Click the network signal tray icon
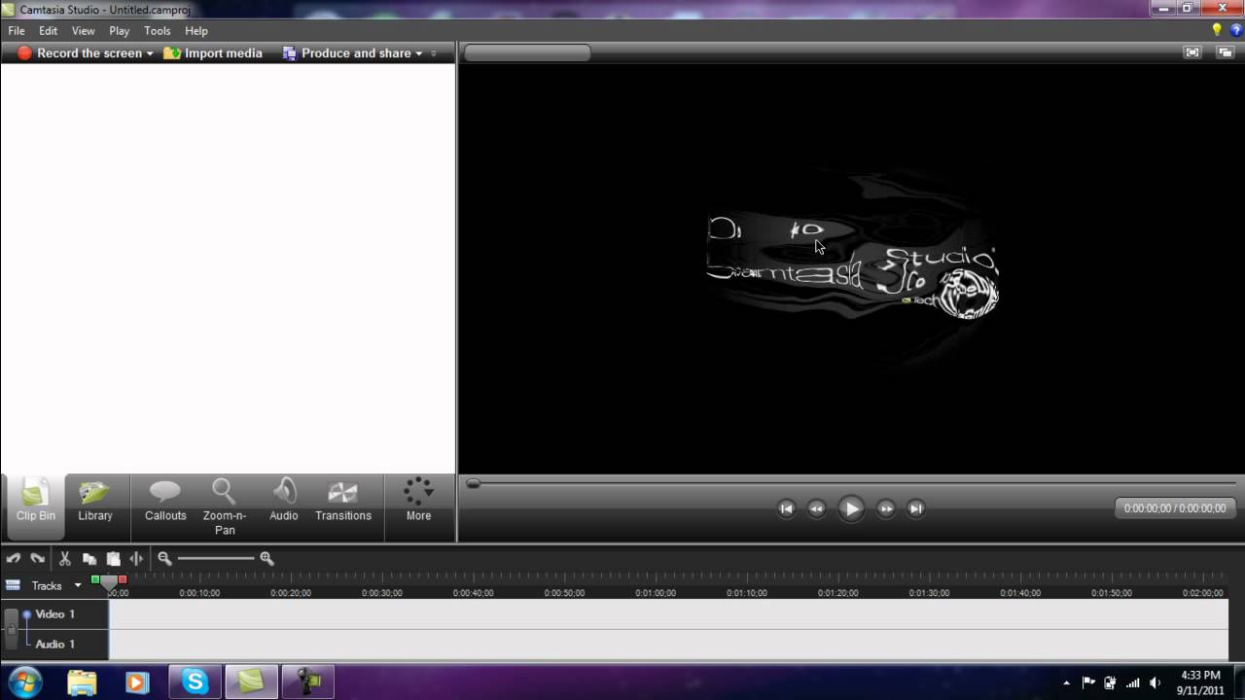Image resolution: width=1245 pixels, height=700 pixels. [x=1132, y=682]
